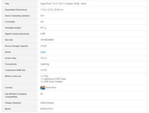Click the Device Storage Capacity label
The height and width of the screenshot is (113, 149).
click(x=16, y=46)
